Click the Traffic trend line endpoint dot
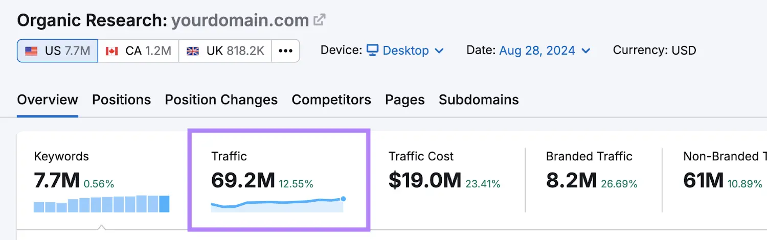The image size is (767, 240). tap(343, 199)
